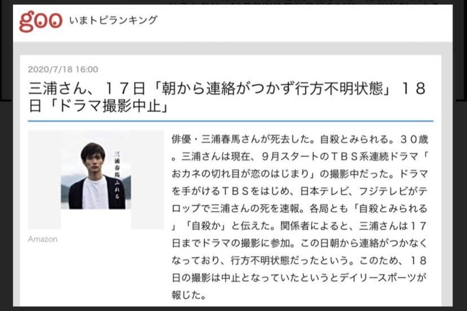Screen dimensions: 467x311
Task: Click the vertical book title 三浦春馬 ふれる
Action: tap(117, 175)
